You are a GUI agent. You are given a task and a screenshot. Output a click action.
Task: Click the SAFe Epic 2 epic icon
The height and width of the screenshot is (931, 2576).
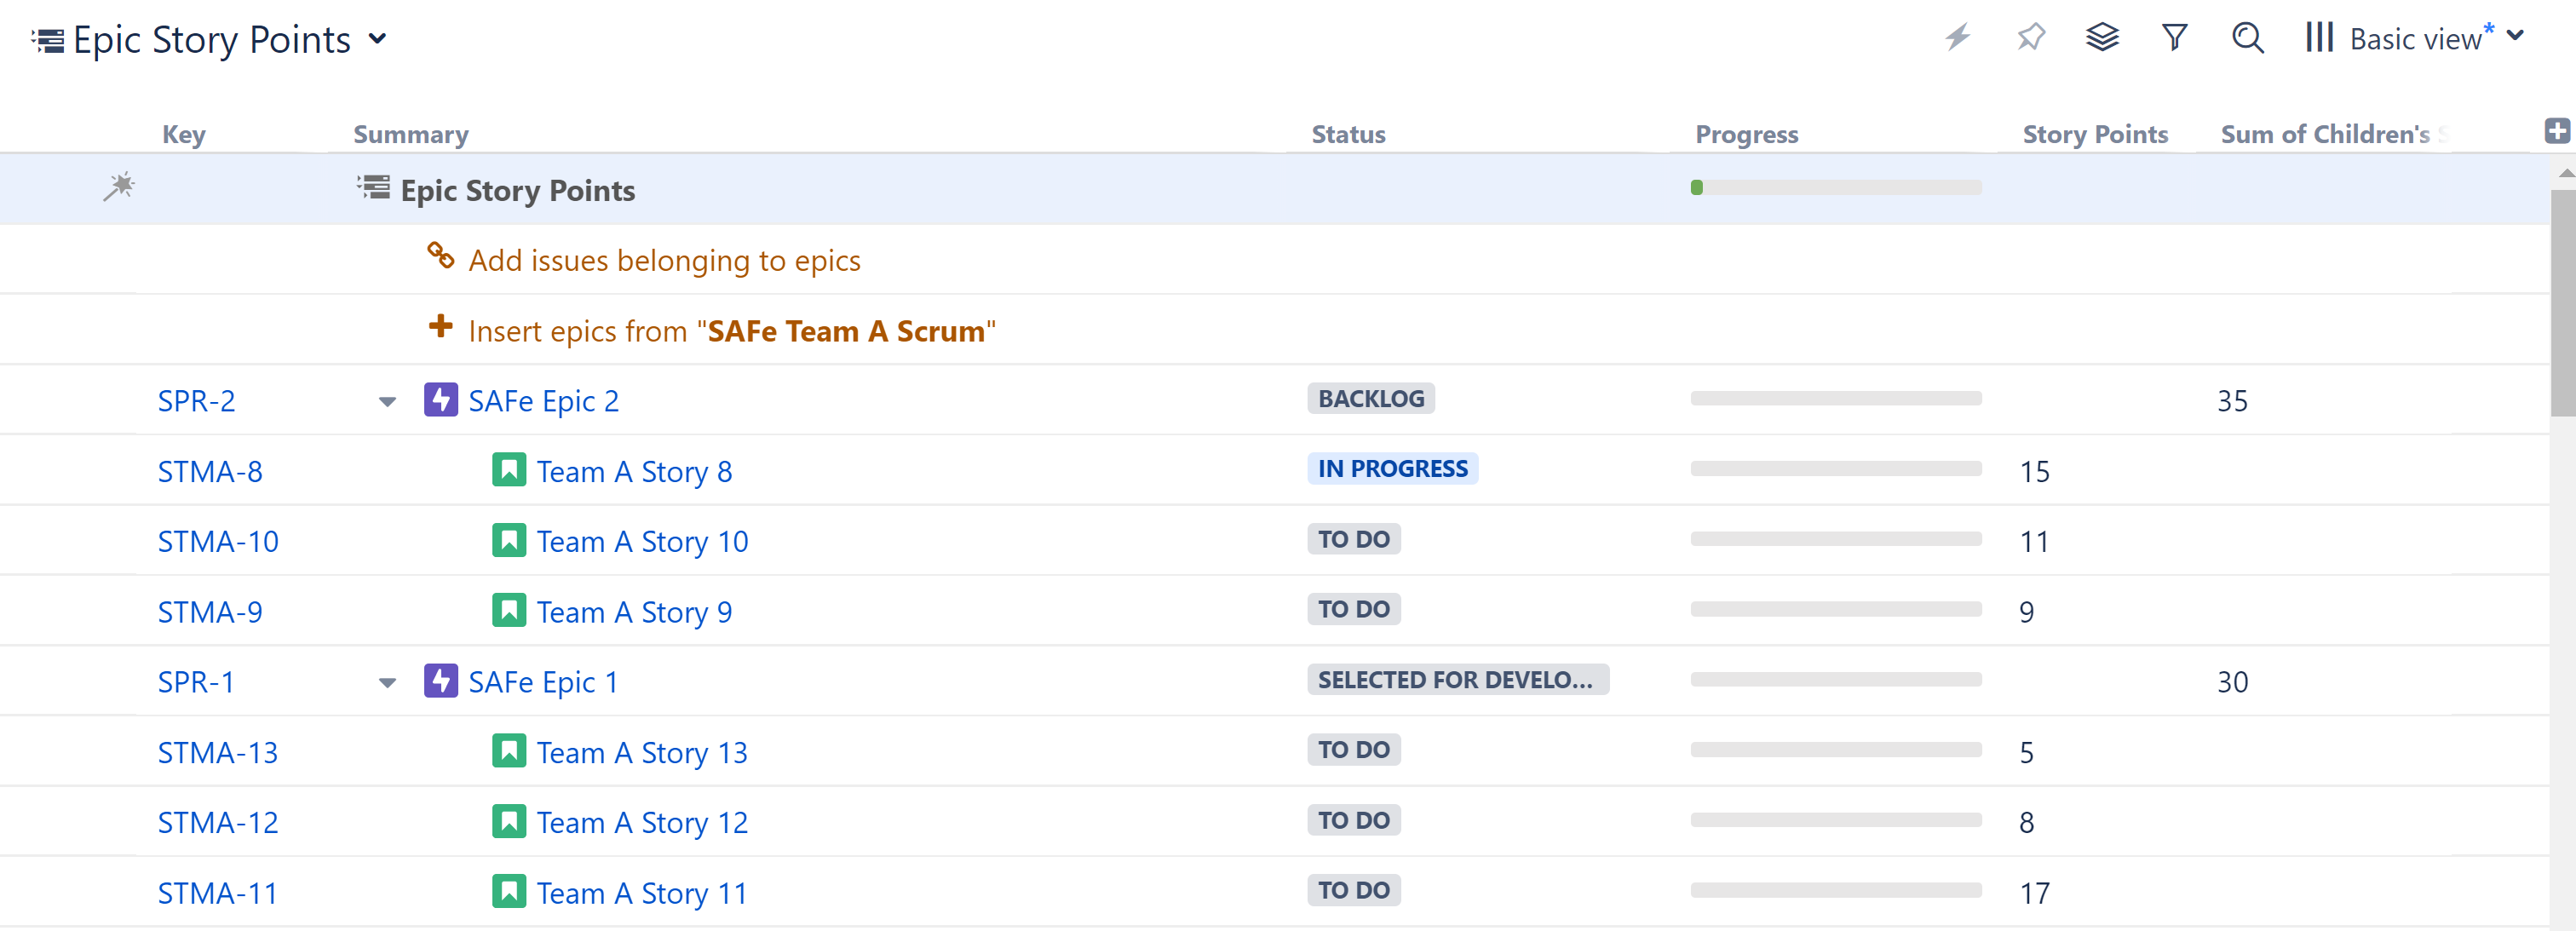click(x=440, y=400)
